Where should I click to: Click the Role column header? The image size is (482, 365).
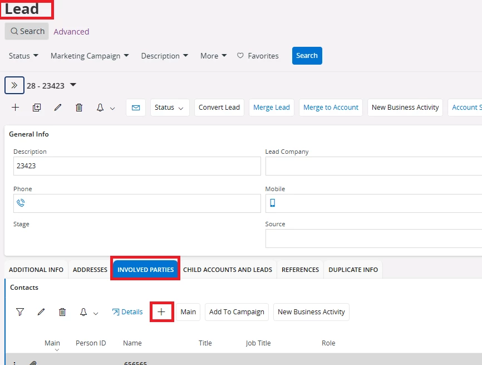point(328,343)
